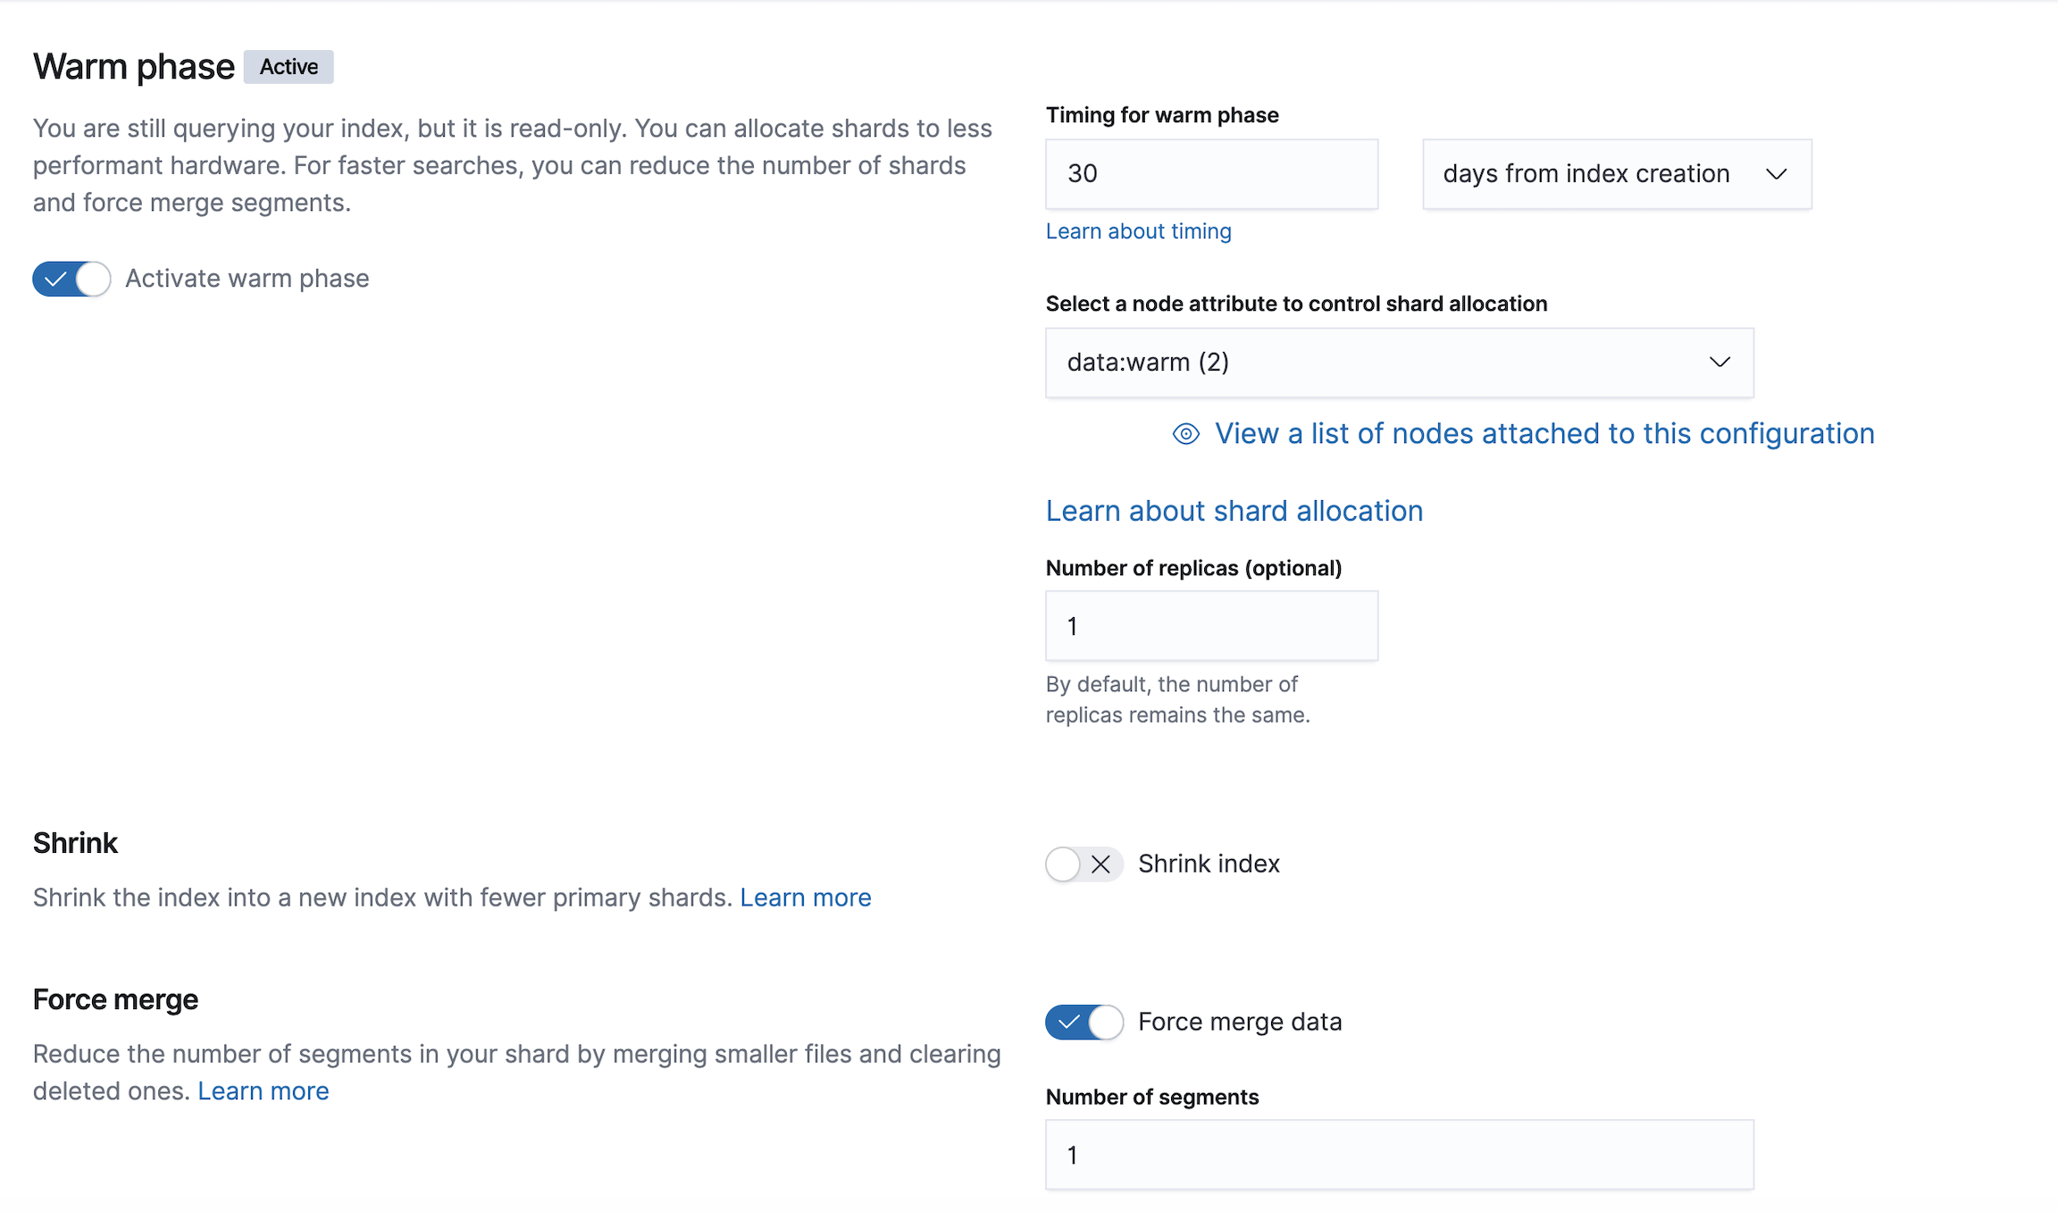Click the eye icon to view attached nodes
The image size is (2058, 1211).
coord(1187,433)
